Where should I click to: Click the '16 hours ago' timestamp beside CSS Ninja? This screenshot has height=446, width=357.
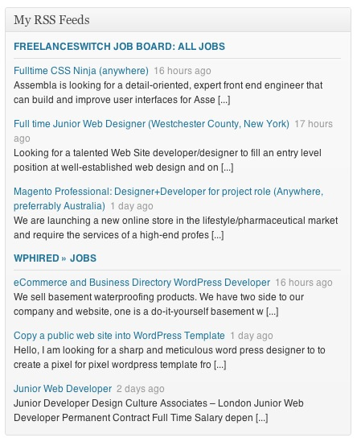click(183, 71)
